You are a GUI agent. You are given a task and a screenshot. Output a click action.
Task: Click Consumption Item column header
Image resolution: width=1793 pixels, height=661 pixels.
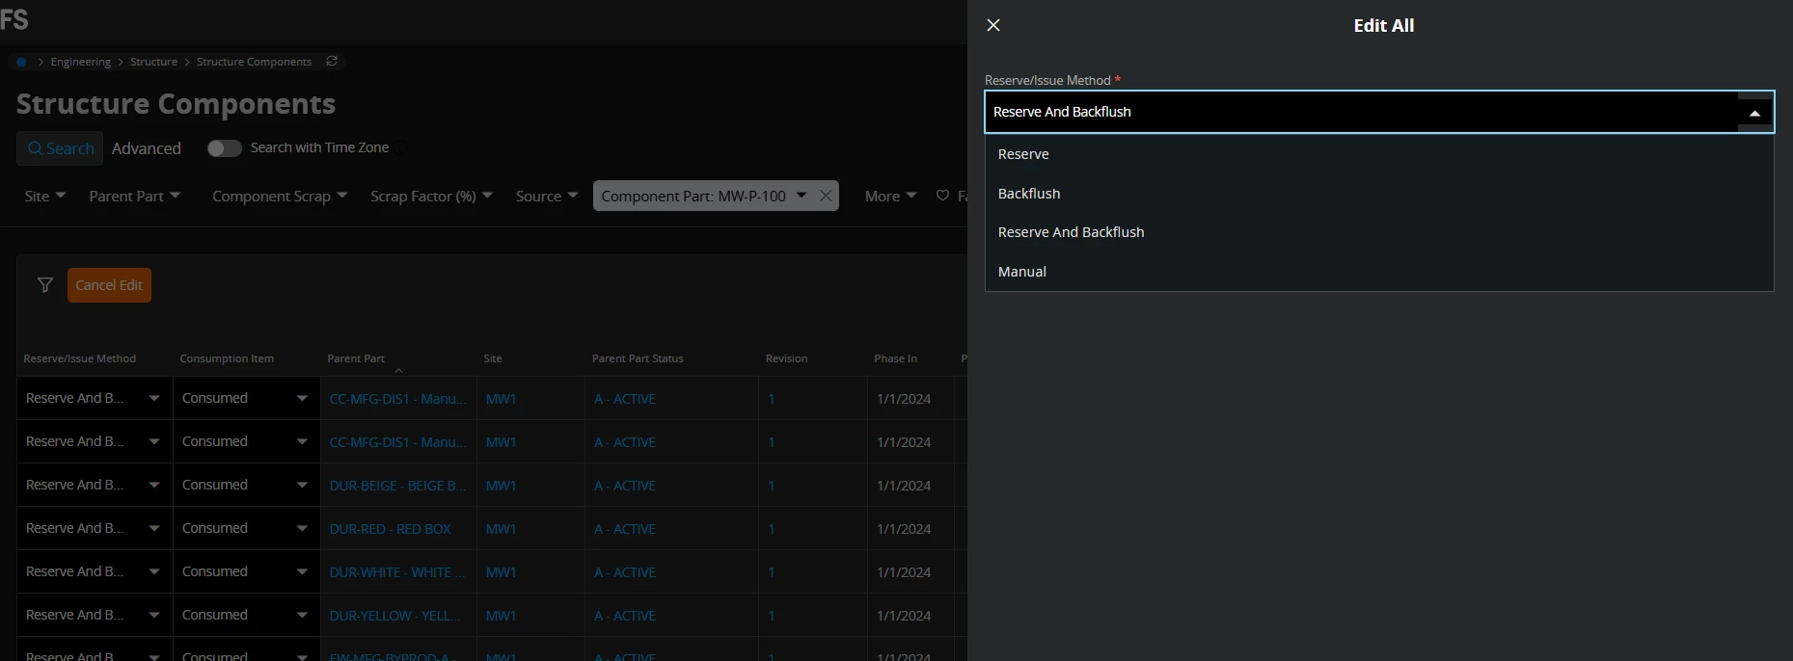click(227, 358)
